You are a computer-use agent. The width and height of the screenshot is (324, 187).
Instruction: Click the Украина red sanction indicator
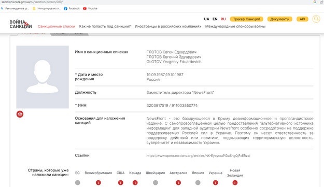[x=215, y=183]
